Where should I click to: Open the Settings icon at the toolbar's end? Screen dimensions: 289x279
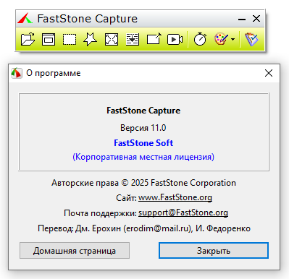coord(251,39)
